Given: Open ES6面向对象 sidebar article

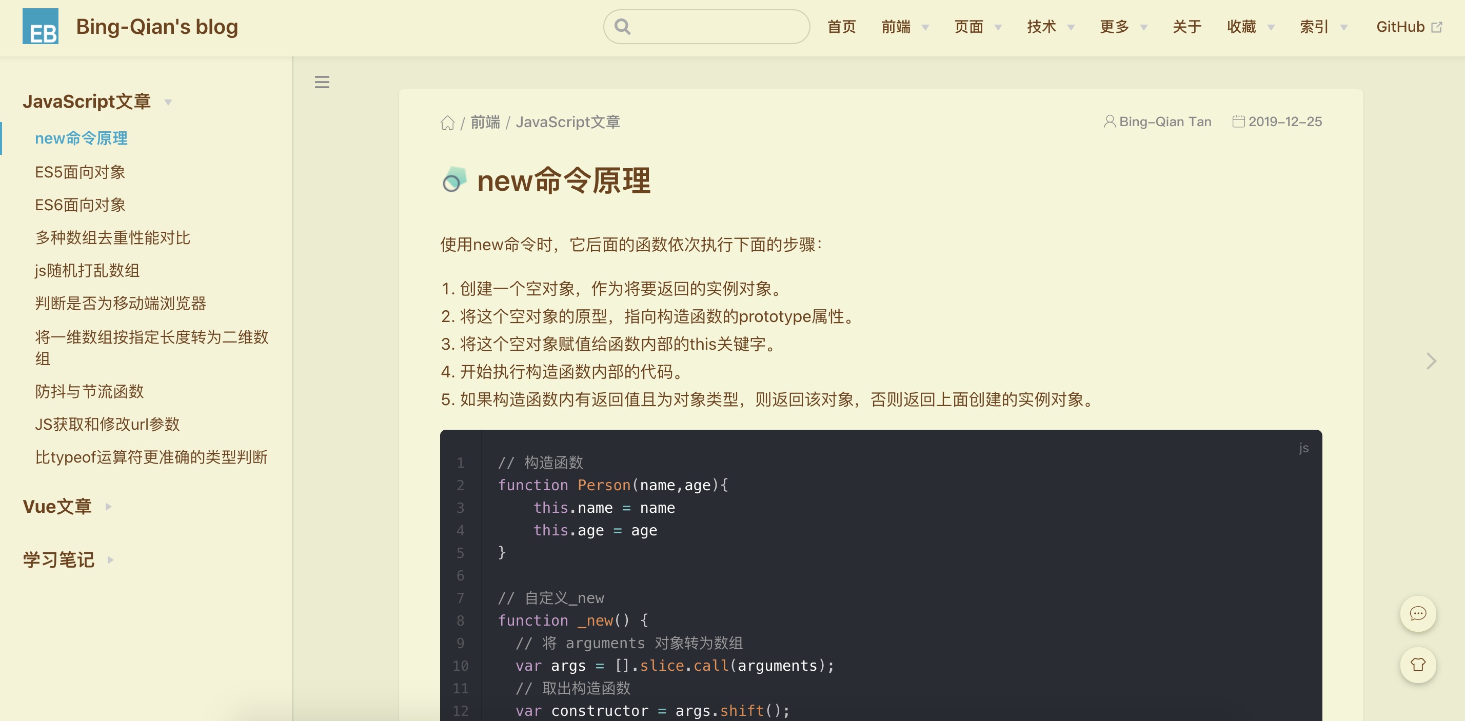Looking at the screenshot, I should point(80,205).
